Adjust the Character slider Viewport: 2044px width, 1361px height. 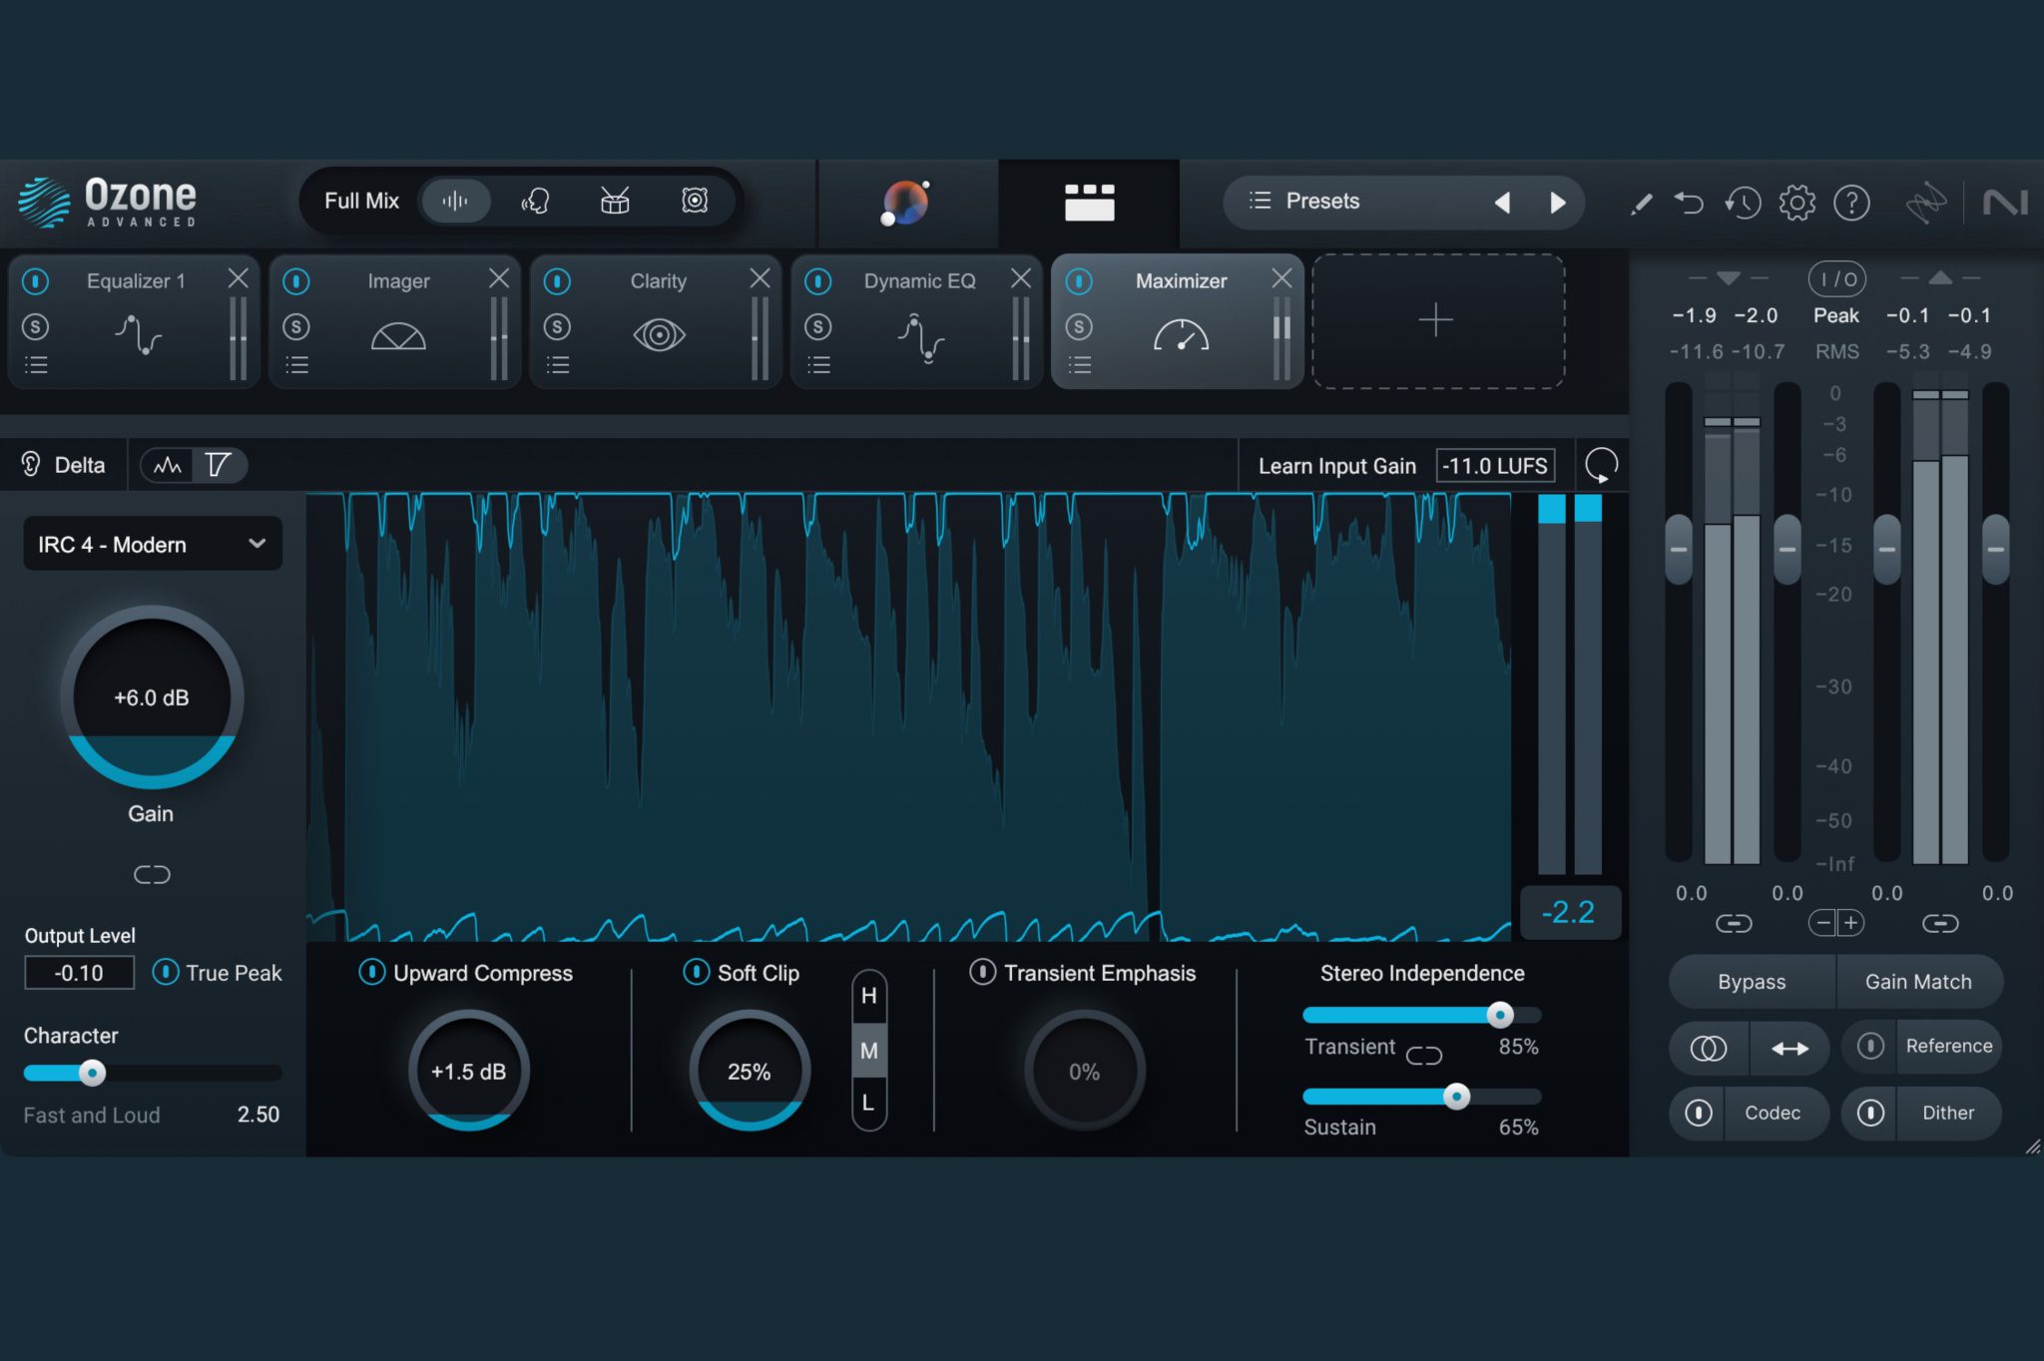tap(93, 1073)
